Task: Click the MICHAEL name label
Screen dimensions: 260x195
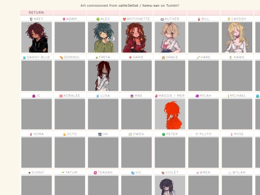Action: click(238, 96)
